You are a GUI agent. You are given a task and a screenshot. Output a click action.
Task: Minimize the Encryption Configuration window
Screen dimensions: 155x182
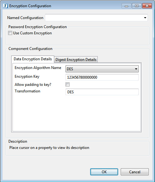pos(126,6)
